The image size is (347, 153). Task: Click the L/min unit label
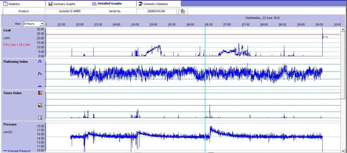[x=7, y=38]
